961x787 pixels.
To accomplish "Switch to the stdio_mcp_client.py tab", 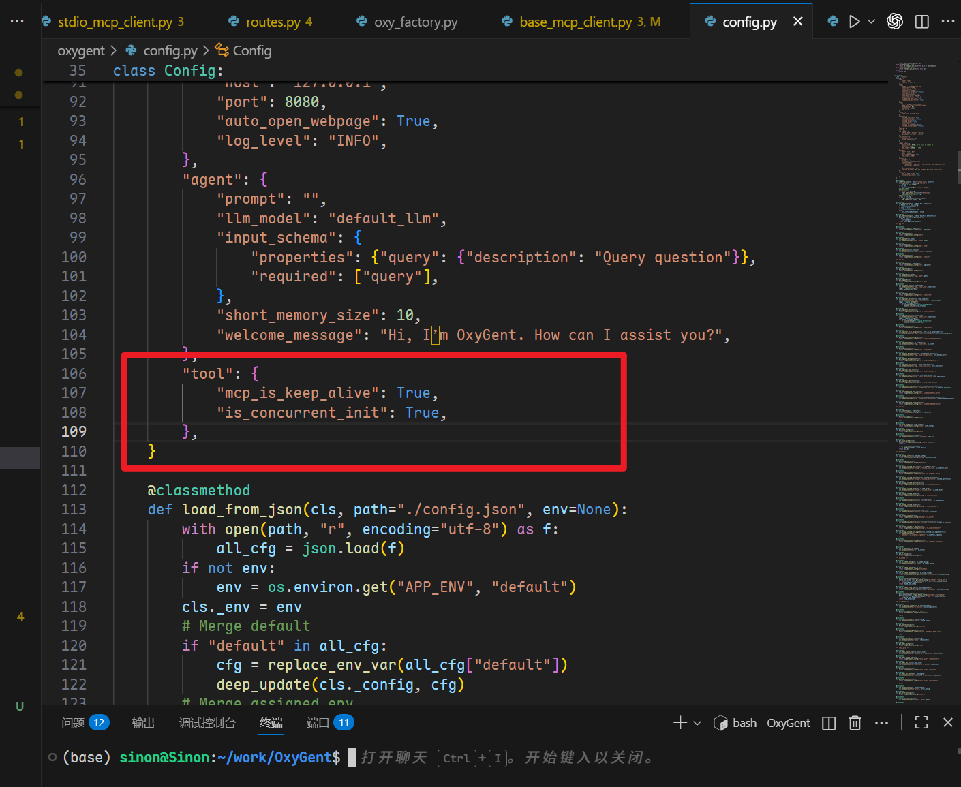I will 115,22.
